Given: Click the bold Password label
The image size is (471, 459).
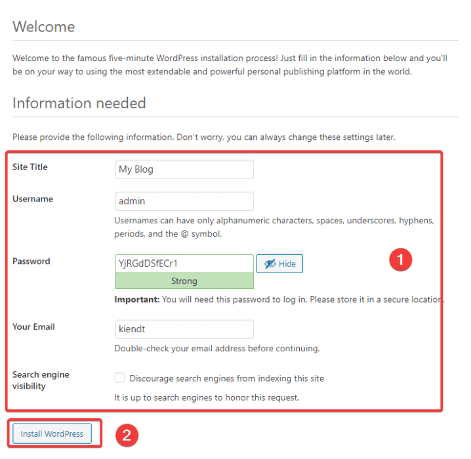Looking at the screenshot, I should tap(31, 261).
